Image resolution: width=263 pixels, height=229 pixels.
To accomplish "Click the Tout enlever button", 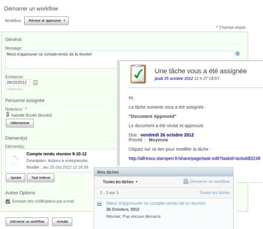I will click(41, 178).
